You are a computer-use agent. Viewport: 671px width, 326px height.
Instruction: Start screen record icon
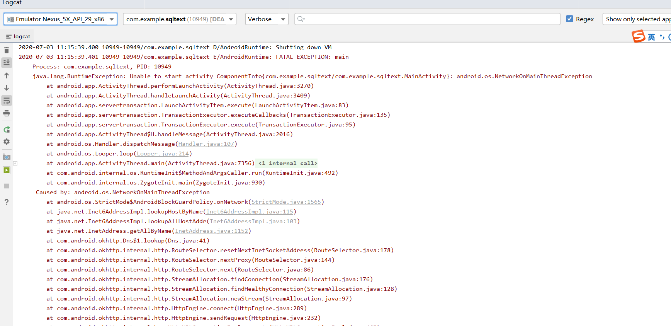point(7,170)
